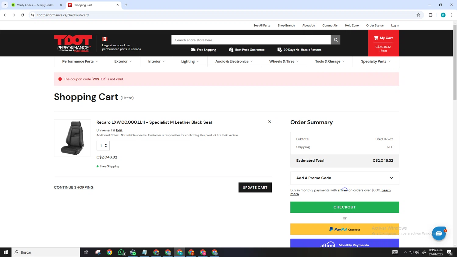Expand Lighting menu
Viewport: 457px width, 257px height.
tap(190, 62)
